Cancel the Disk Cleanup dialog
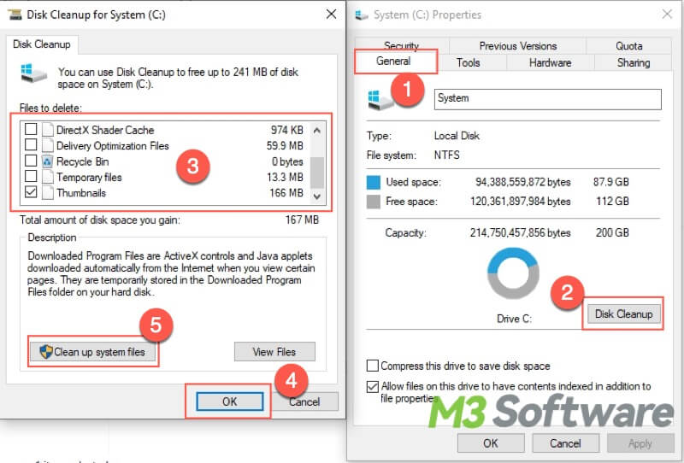Image resolution: width=684 pixels, height=463 pixels. pos(304,401)
